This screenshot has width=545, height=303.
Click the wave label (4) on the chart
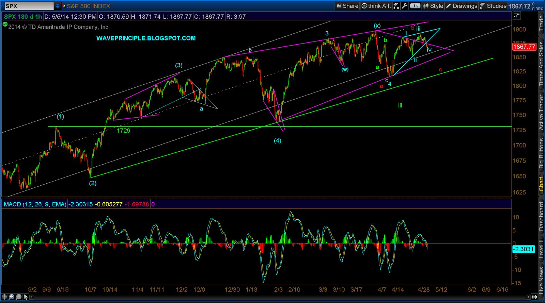[x=278, y=141]
